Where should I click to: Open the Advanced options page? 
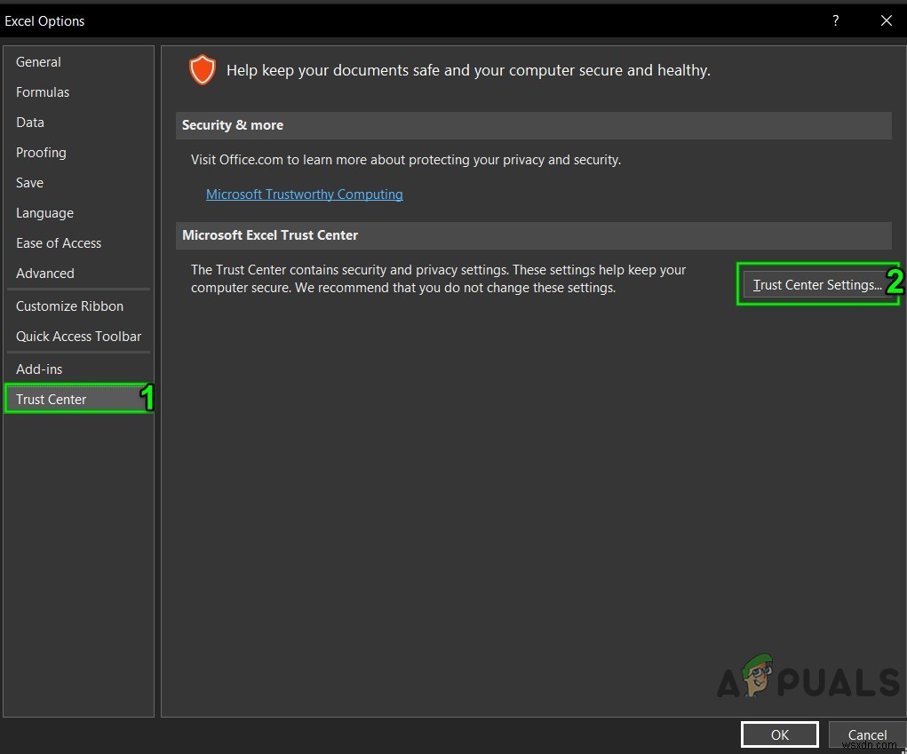pyautogui.click(x=45, y=274)
